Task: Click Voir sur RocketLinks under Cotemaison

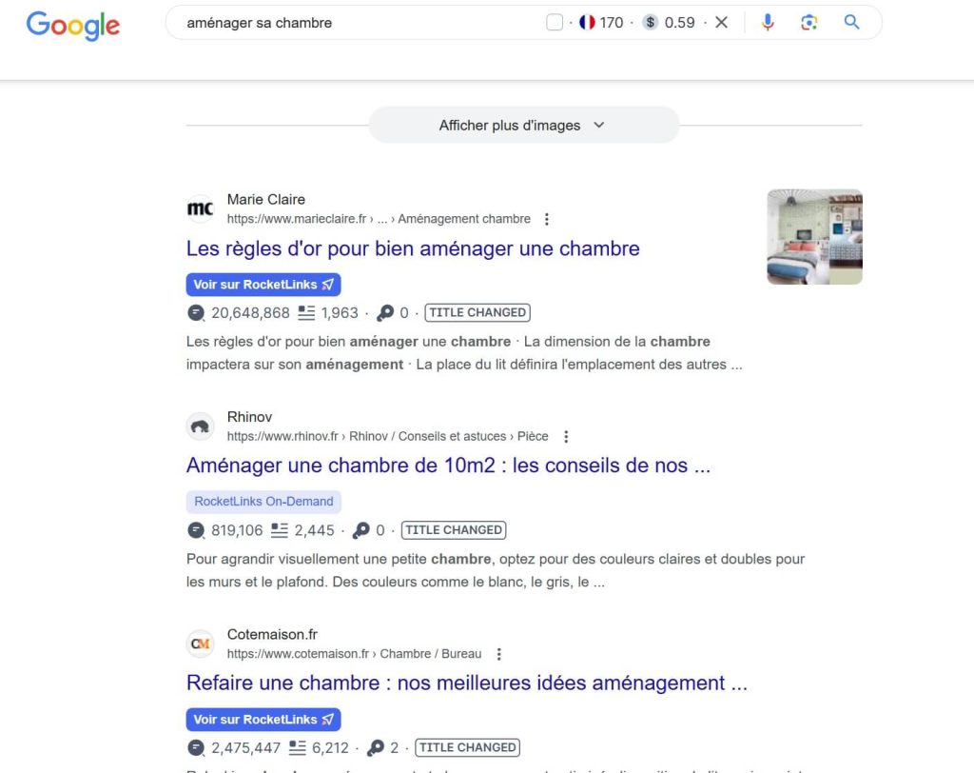Action: coord(263,720)
